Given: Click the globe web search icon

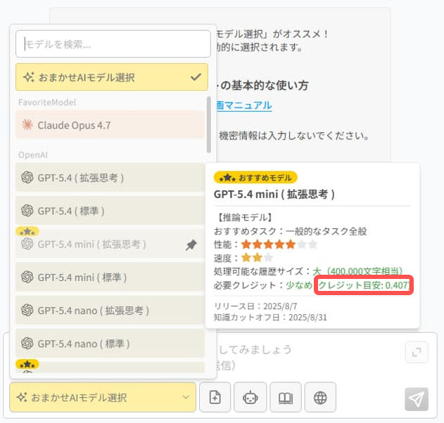Looking at the screenshot, I should [320, 398].
